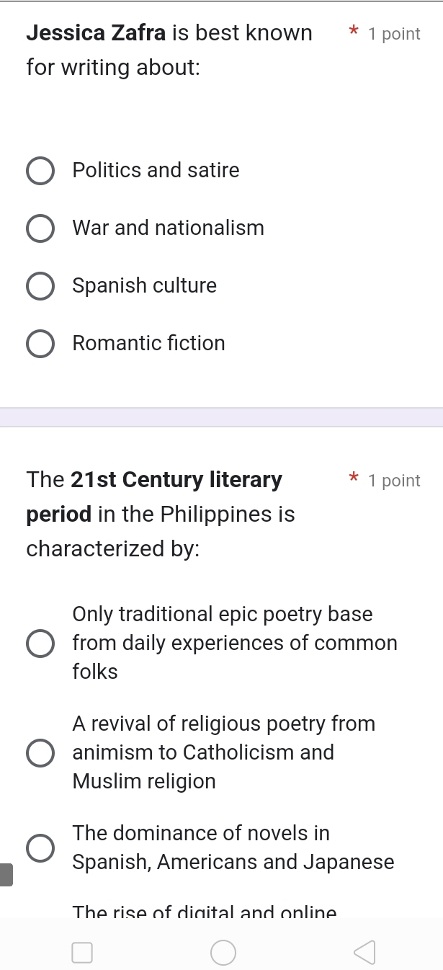The width and height of the screenshot is (443, 970).
Task: Select the 'Politics and satire' radio circle
Action: tap(40, 172)
